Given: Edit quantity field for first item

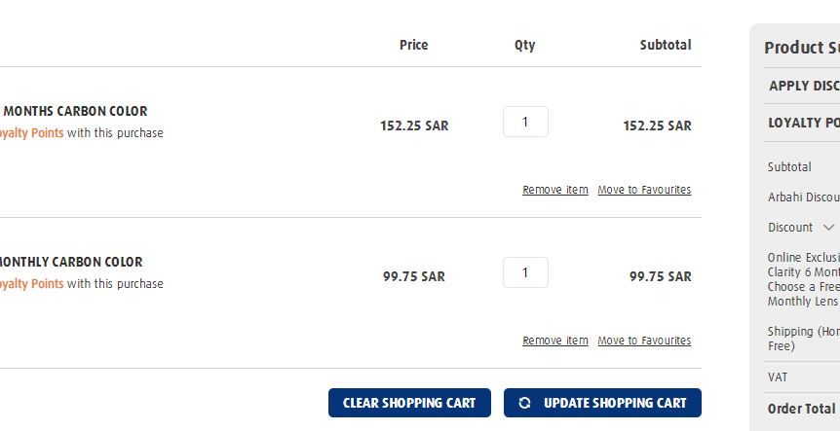Looking at the screenshot, I should coord(525,122).
